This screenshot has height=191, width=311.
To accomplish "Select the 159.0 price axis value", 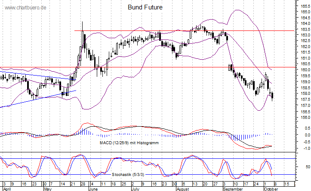I will click(x=305, y=82).
